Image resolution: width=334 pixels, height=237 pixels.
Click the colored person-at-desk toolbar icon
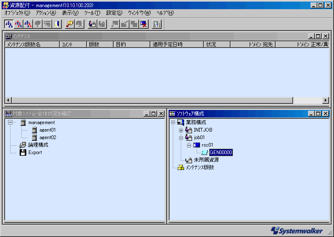click(x=92, y=24)
